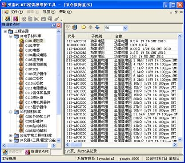Screen dimensions: 185x163
Task: Select row 11B-AB03160
Action: pos(121,114)
